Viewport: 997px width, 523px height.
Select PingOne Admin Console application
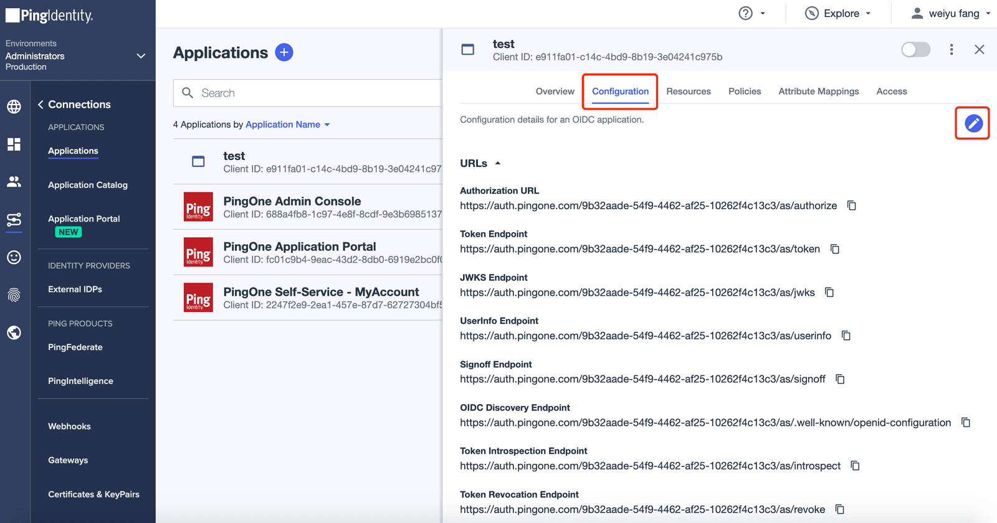click(308, 207)
